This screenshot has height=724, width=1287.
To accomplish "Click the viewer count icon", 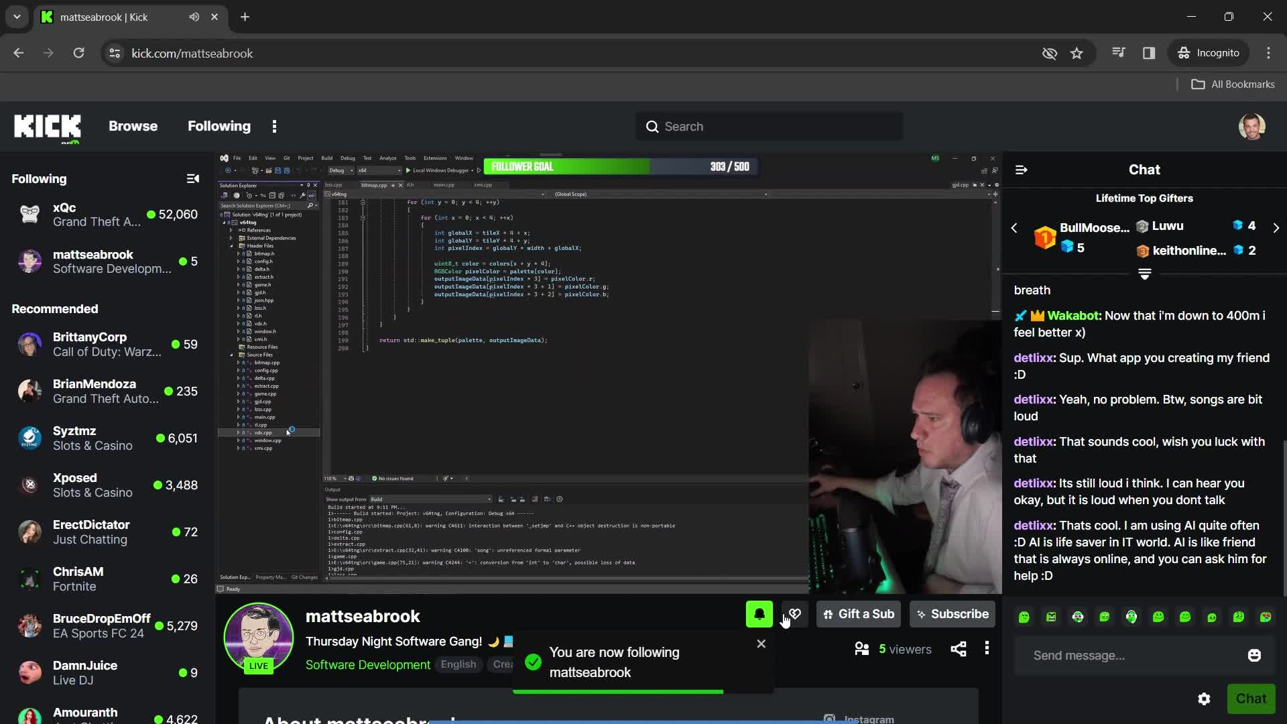I will pyautogui.click(x=862, y=648).
